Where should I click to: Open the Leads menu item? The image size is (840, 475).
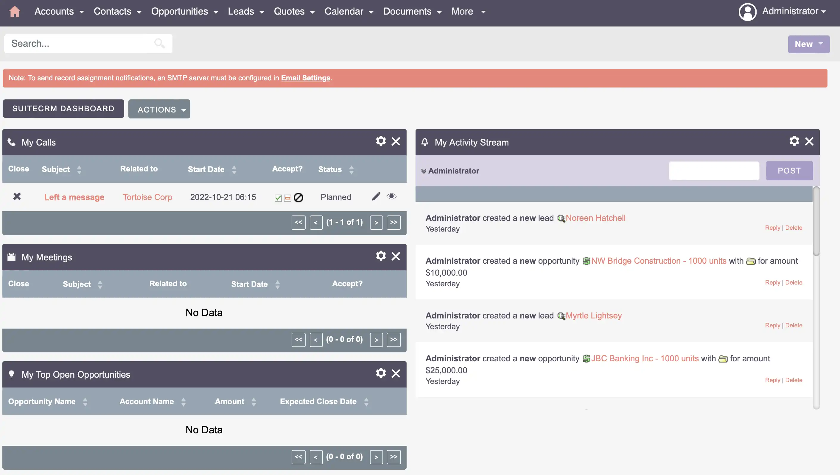[x=242, y=11]
